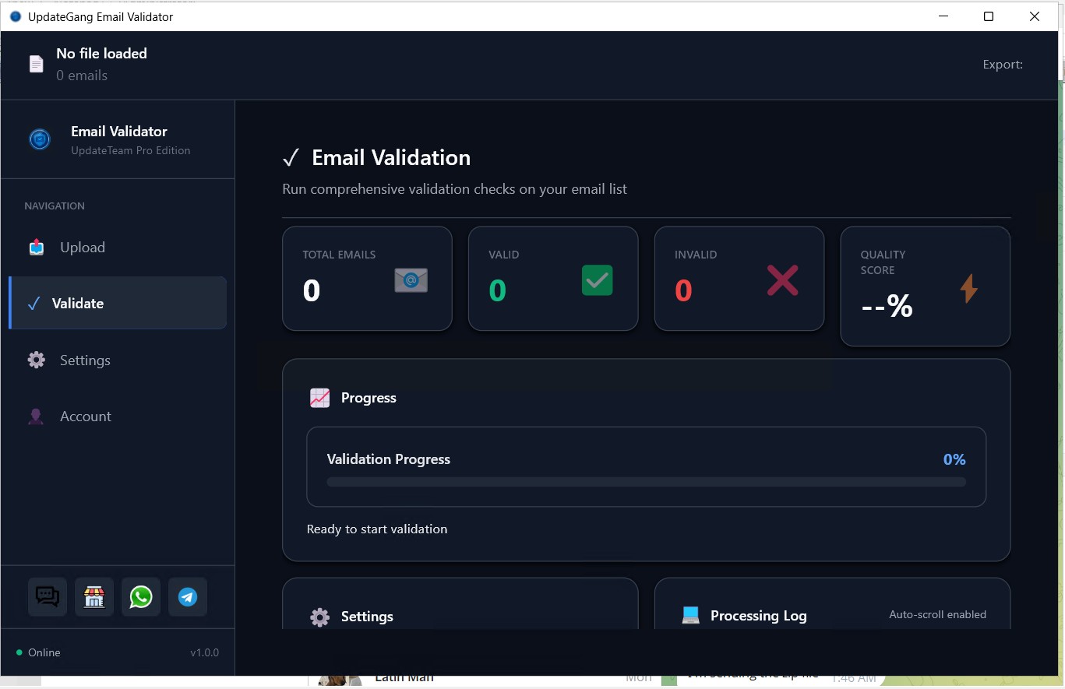Click the Export label in header
Screen dimensions: 1065x689
1003,65
